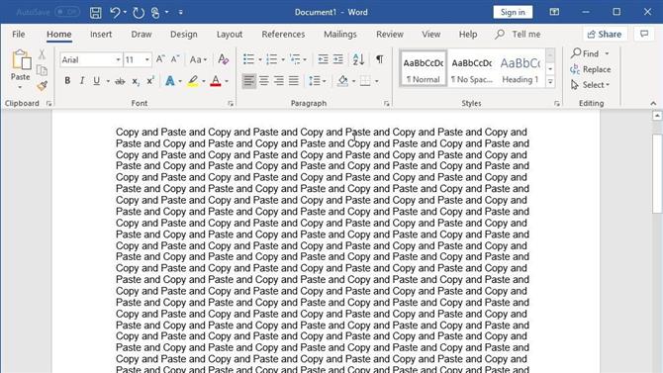Click the red font color swatch
This screenshot has width=663, height=373.
click(x=215, y=81)
